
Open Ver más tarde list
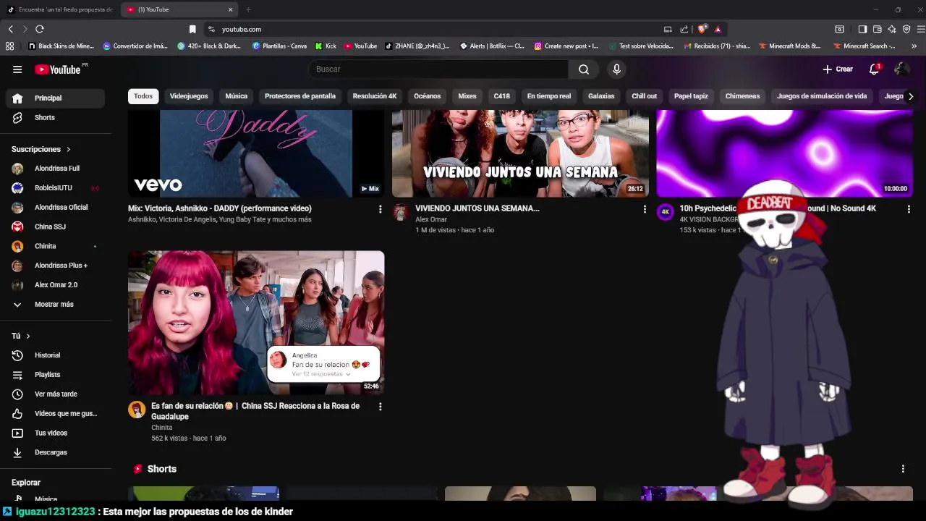(55, 394)
